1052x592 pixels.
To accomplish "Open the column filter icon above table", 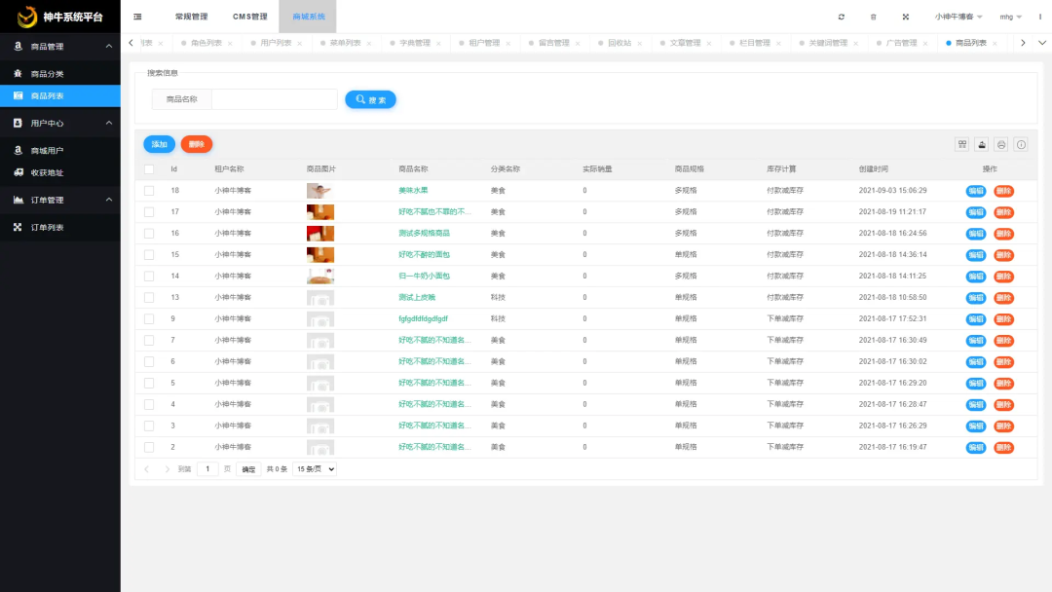I will pos(962,144).
